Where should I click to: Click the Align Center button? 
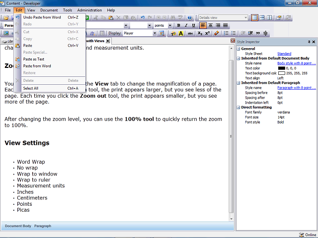click(211, 25)
